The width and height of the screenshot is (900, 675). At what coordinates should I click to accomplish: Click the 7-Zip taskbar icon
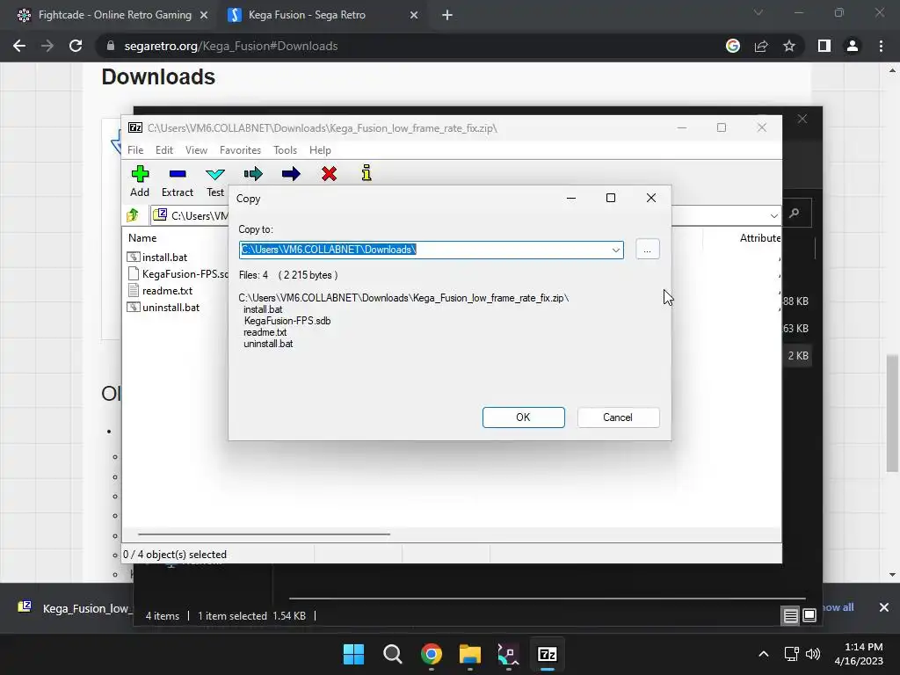(x=547, y=654)
